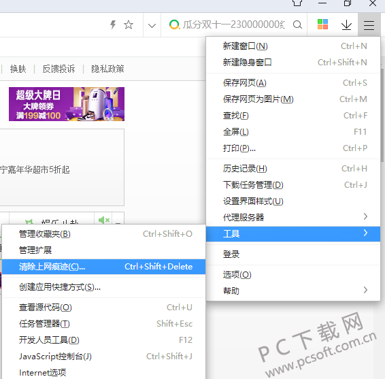Image resolution: width=385 pixels, height=379 pixels.
Task: Click the 登录 menu item
Action: [293, 254]
